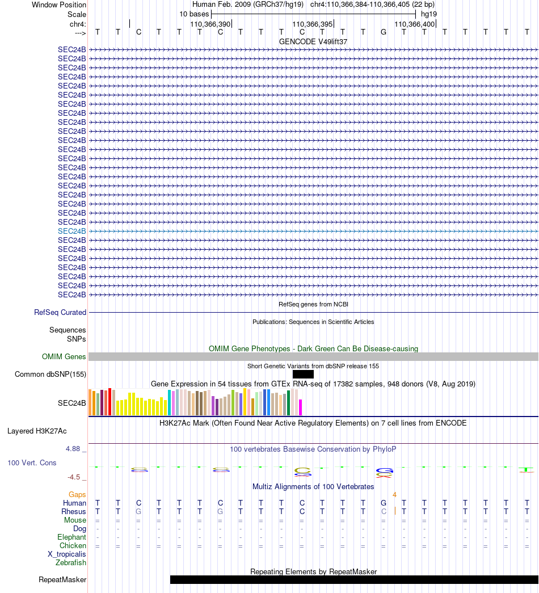Click the RefSeq Curated track label
539x593 pixels.
60,312
